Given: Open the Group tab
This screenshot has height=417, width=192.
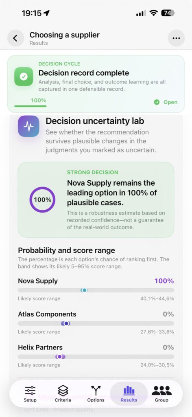Looking at the screenshot, I should pyautogui.click(x=162, y=394).
